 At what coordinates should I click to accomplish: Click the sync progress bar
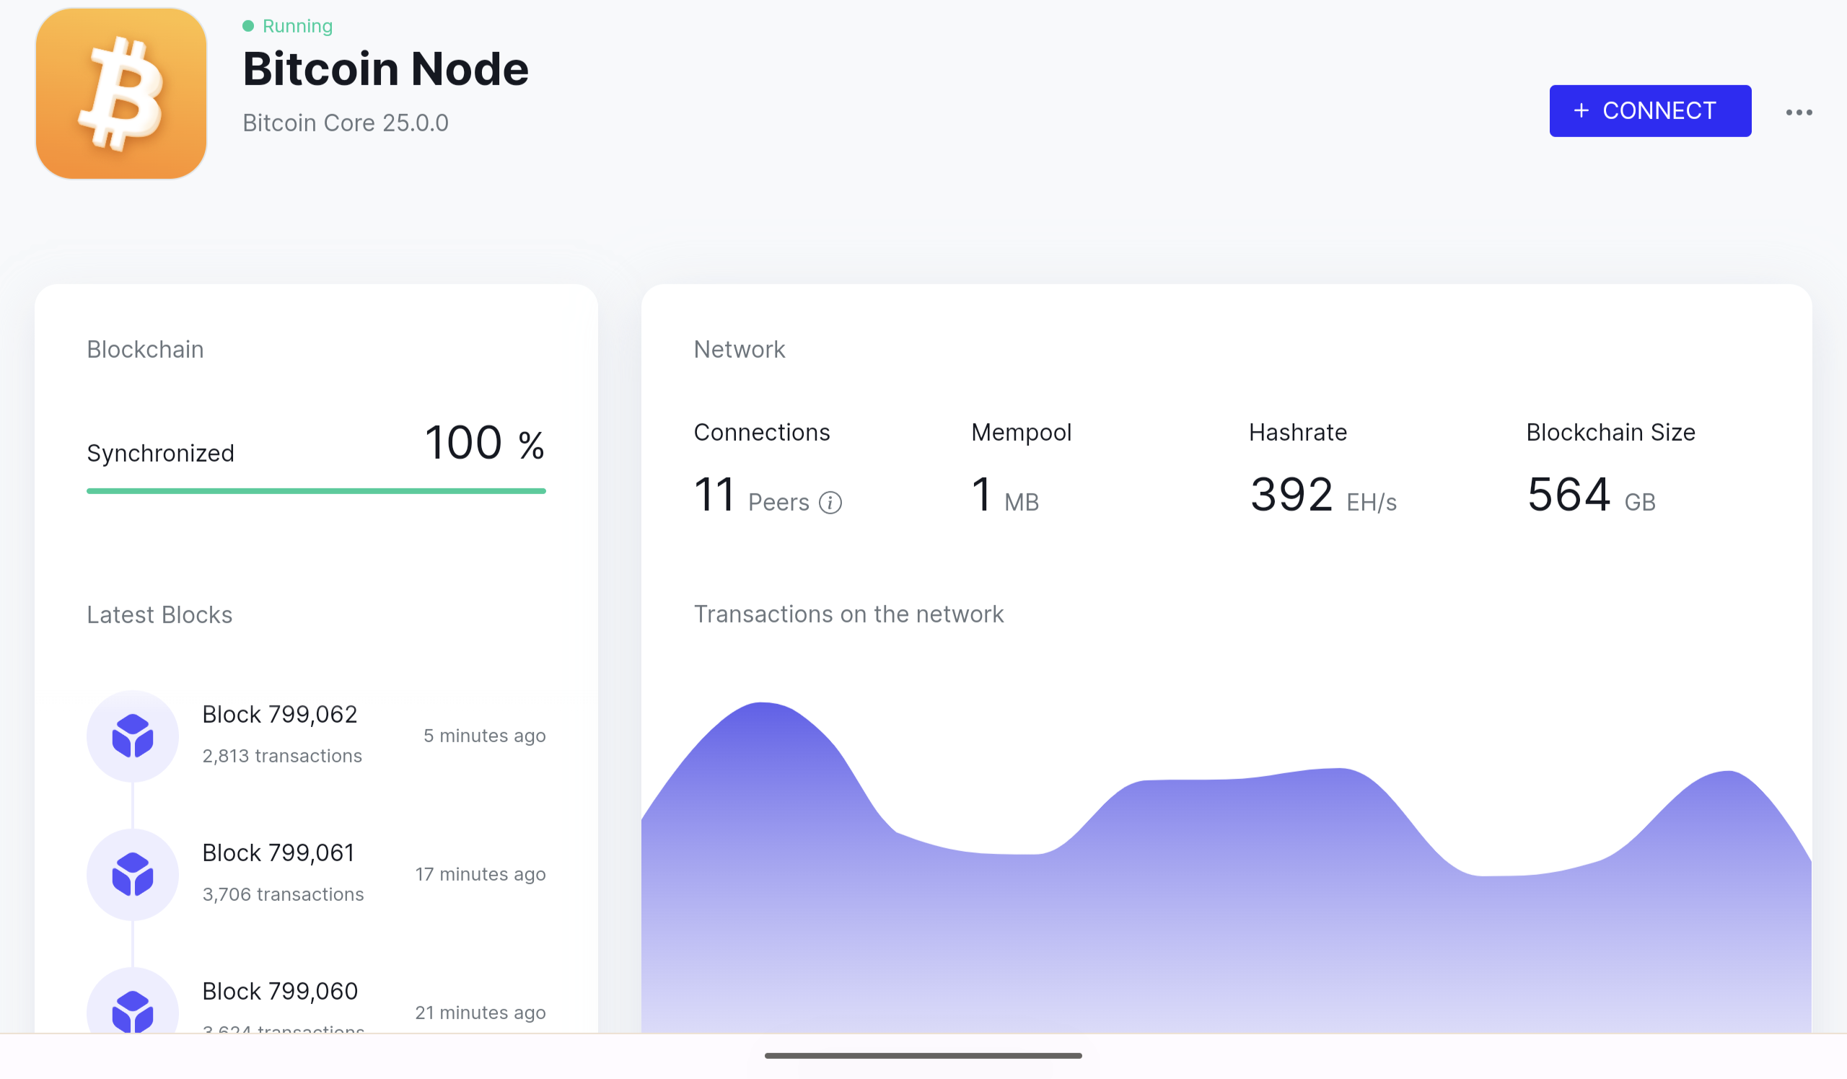click(316, 490)
